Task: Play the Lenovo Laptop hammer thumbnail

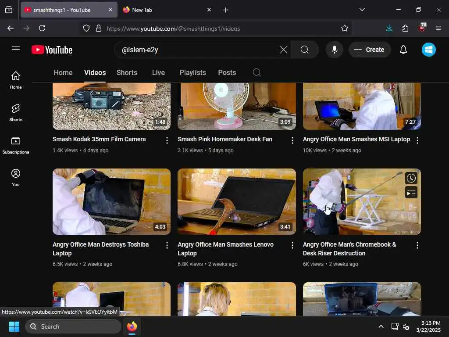Action: 236,201
